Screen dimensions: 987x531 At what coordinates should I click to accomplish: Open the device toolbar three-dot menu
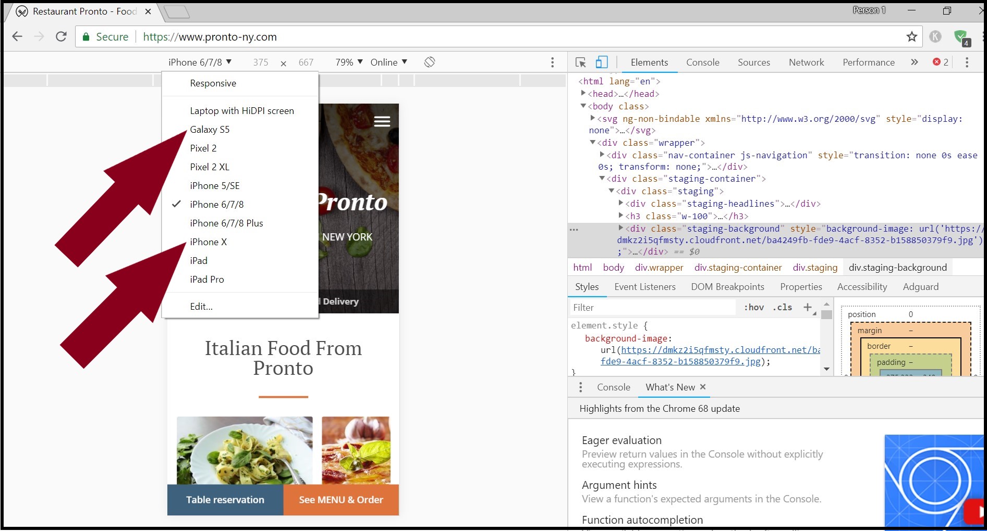tap(552, 62)
